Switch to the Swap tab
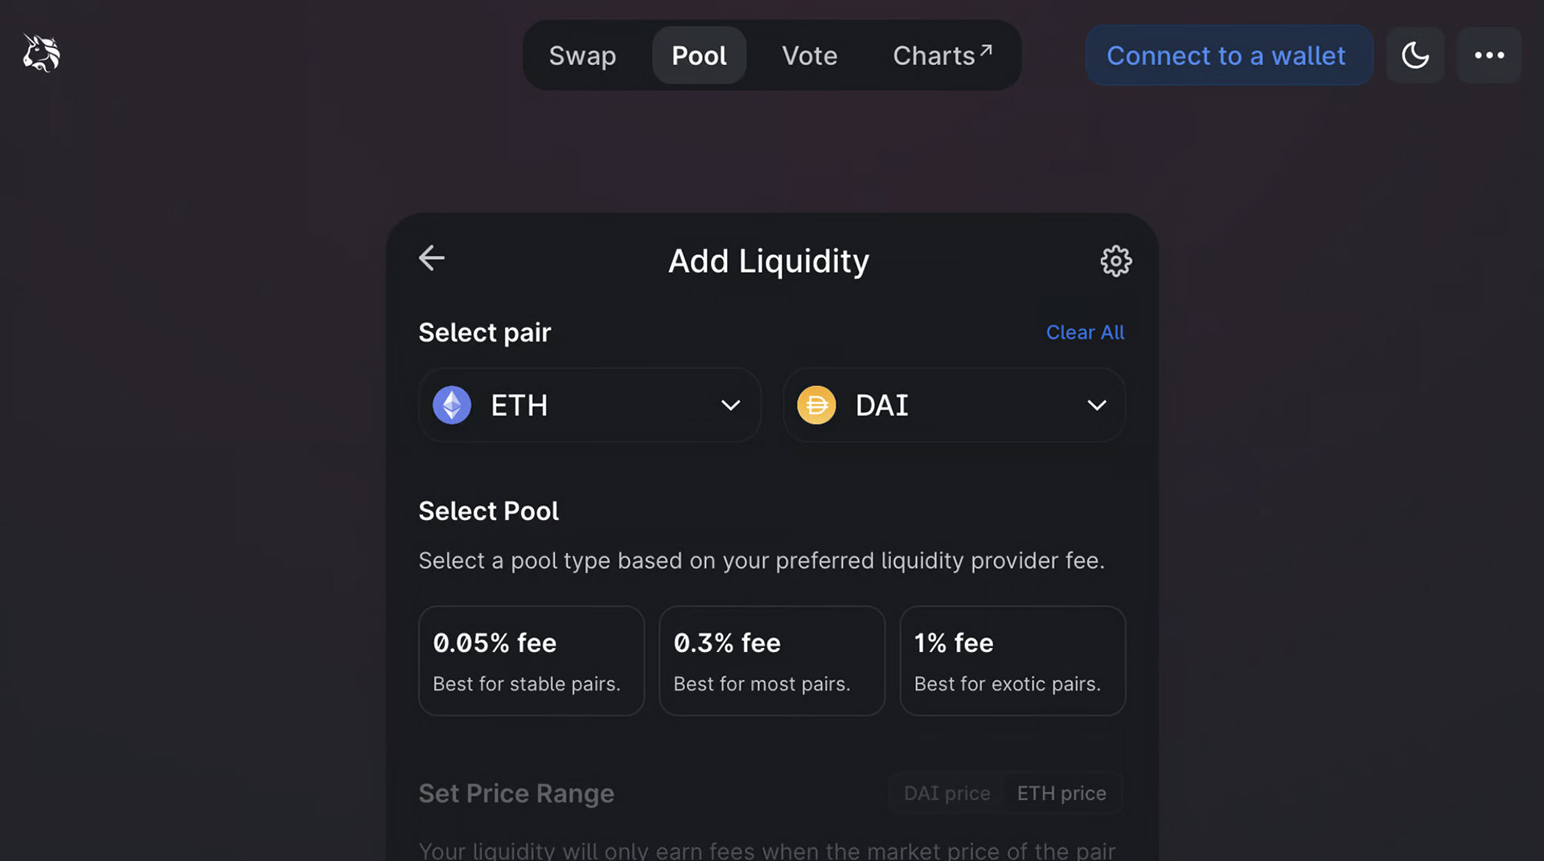The image size is (1544, 861). pyautogui.click(x=582, y=55)
